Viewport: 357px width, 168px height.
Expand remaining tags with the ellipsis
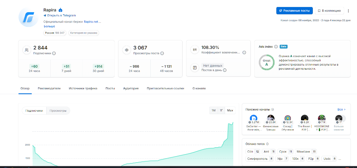(x=340, y=159)
